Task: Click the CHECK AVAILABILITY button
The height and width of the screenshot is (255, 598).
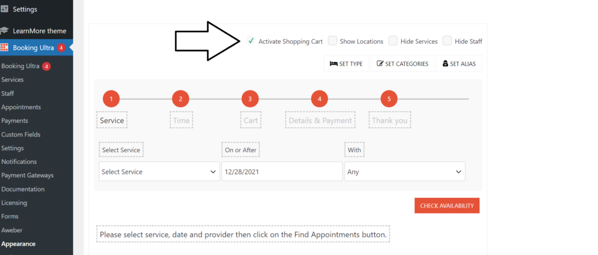Action: point(447,205)
